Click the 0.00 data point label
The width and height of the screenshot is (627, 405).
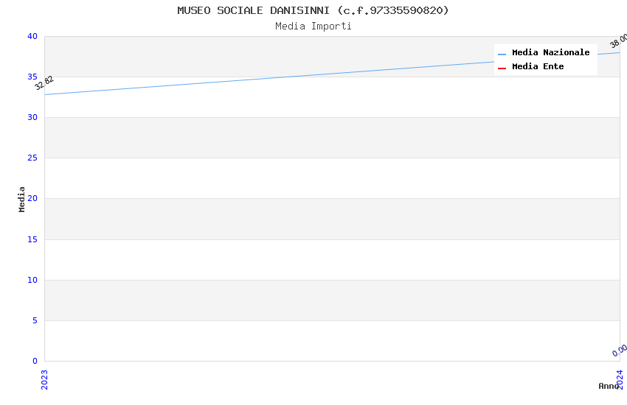(620, 351)
